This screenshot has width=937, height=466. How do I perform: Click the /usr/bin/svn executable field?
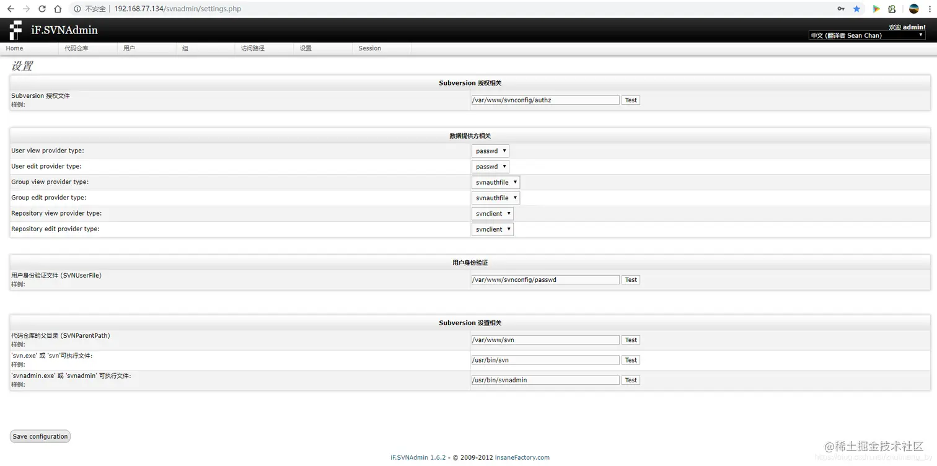[545, 360]
